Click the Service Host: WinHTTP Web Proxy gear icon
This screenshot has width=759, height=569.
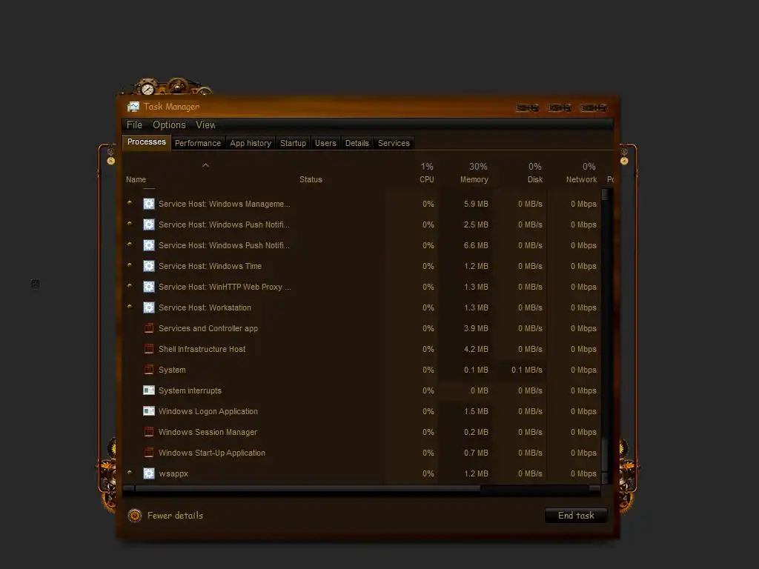click(x=148, y=287)
